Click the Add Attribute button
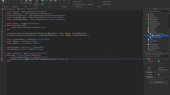This screenshot has width=170, height=95. click(x=158, y=82)
